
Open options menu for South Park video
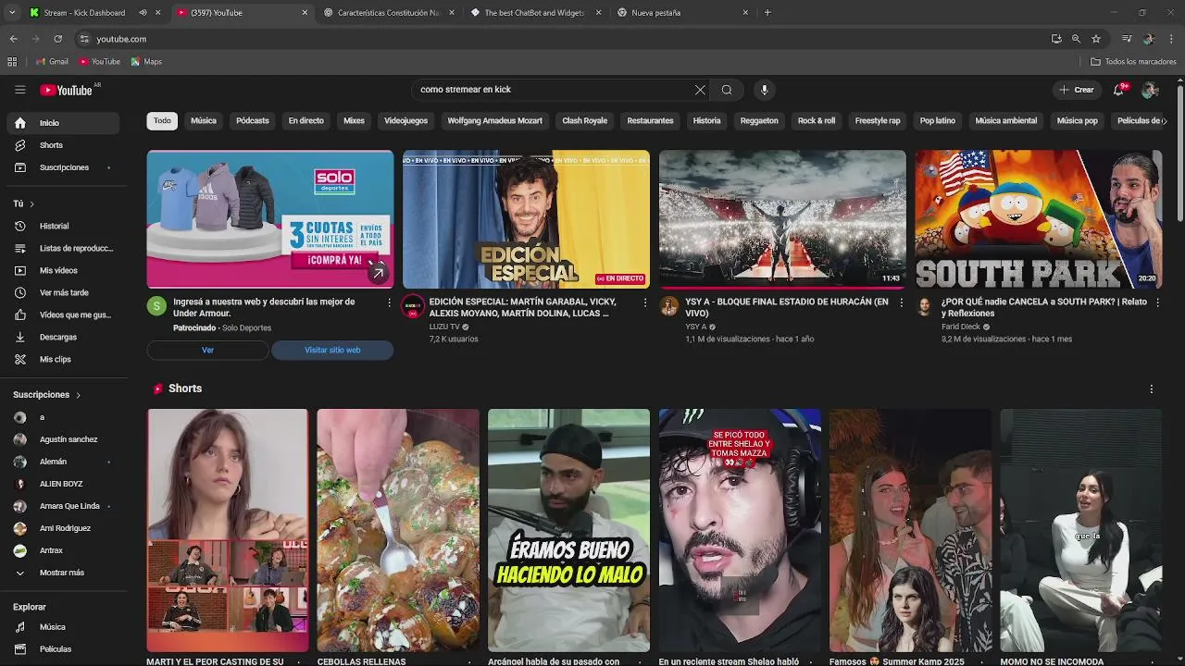(1157, 302)
